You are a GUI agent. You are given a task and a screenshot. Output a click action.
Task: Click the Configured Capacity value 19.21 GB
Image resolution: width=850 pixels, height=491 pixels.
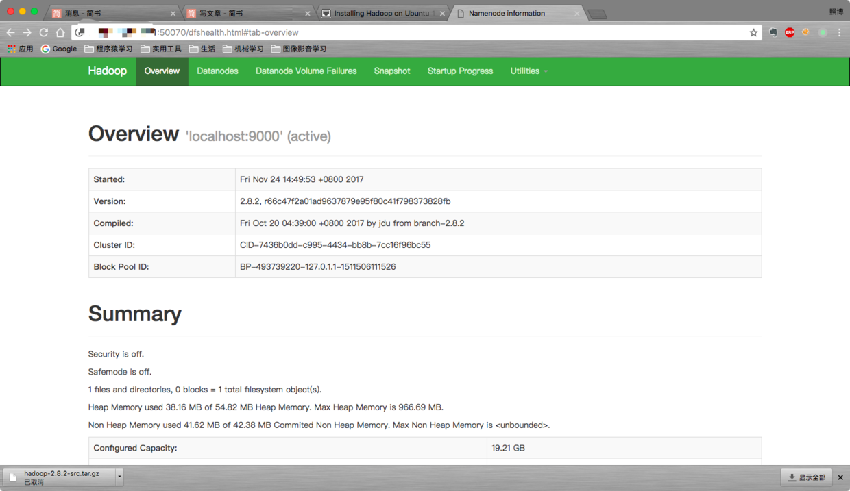coord(508,448)
